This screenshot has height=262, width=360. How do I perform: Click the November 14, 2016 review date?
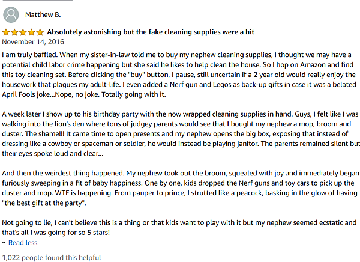(33, 42)
